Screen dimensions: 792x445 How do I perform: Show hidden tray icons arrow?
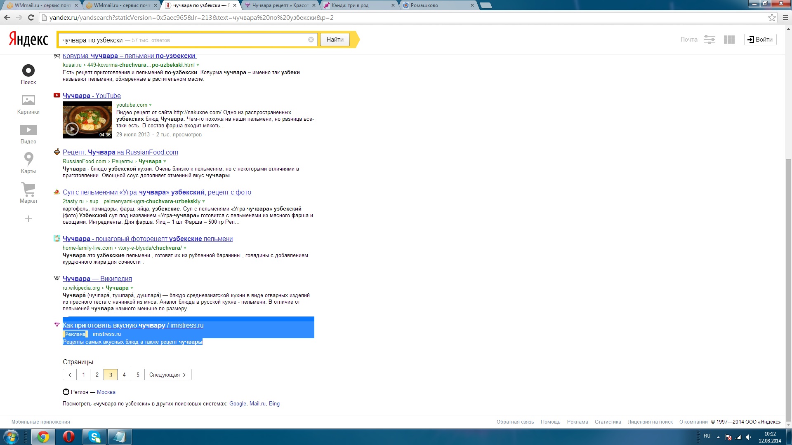[x=718, y=437]
